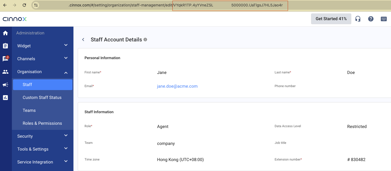Open Roles & Permissions menu item

coord(42,123)
